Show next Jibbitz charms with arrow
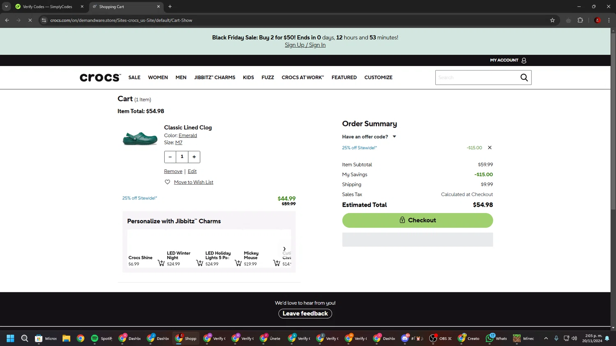The height and width of the screenshot is (346, 616). pos(284,249)
